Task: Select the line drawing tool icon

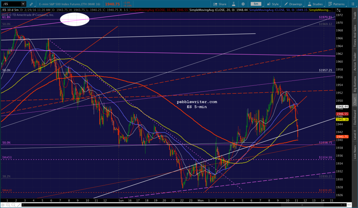Action: pos(19,205)
